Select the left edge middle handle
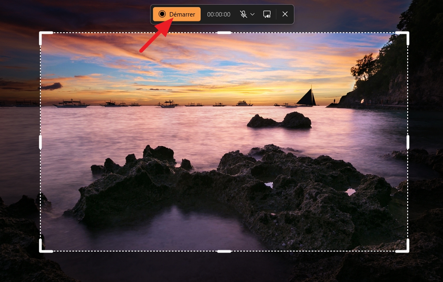 40,142
